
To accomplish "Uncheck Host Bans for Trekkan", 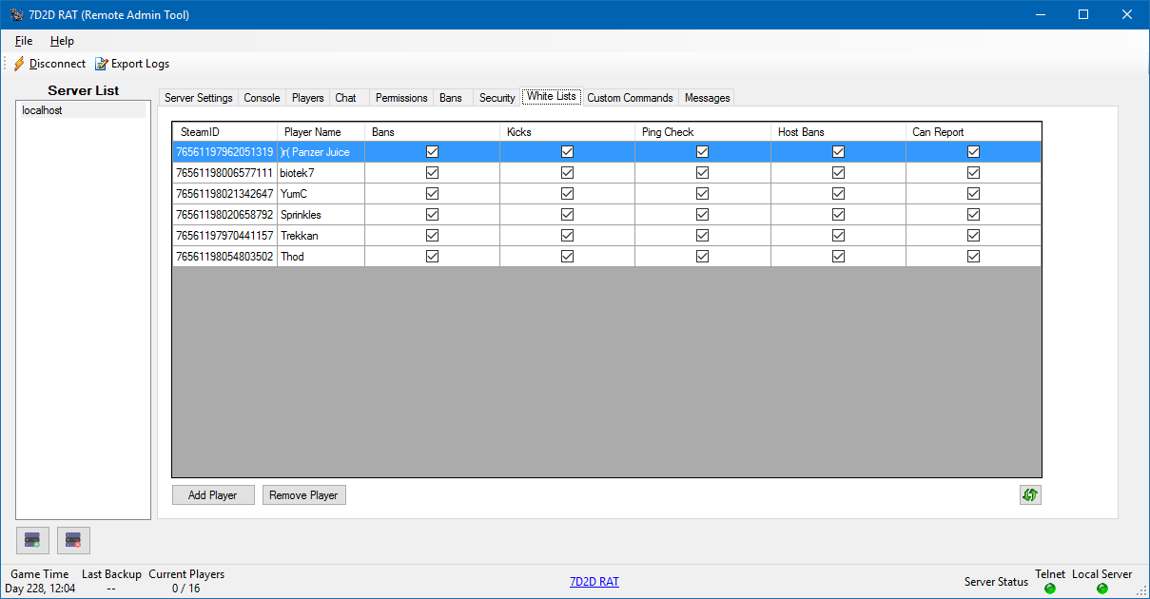I will pyautogui.click(x=838, y=236).
